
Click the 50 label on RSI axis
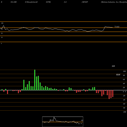click(2, 33)
